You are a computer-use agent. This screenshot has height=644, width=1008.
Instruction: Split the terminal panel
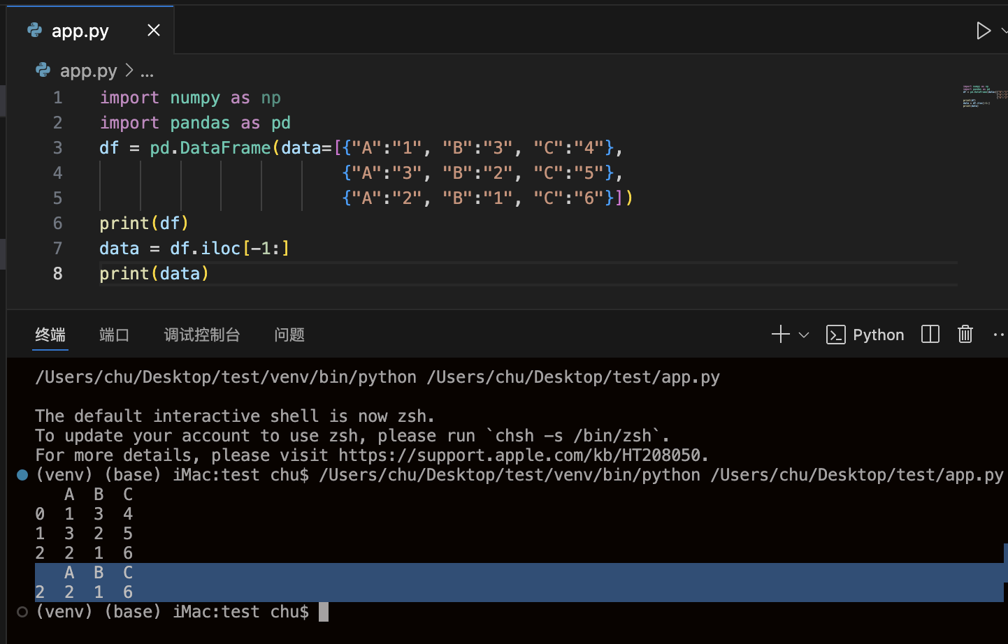point(930,335)
